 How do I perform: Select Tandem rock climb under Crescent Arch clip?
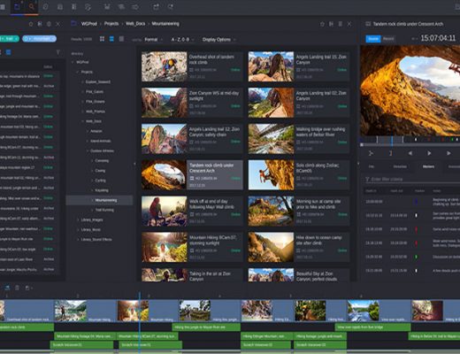pos(192,175)
